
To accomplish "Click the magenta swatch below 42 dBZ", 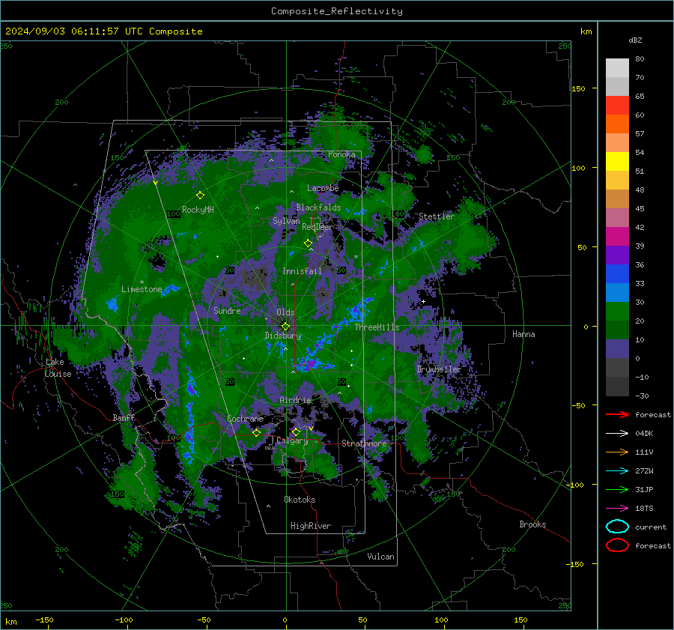I will click(x=617, y=237).
